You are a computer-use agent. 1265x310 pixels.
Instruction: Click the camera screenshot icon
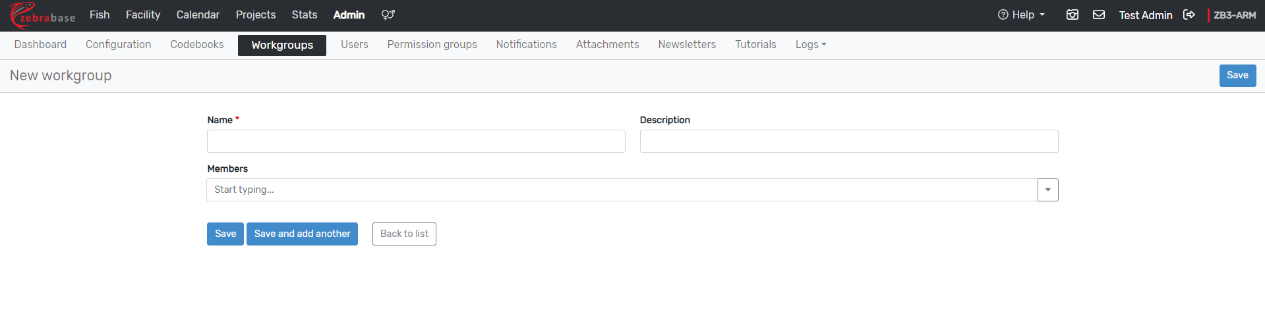(1073, 14)
